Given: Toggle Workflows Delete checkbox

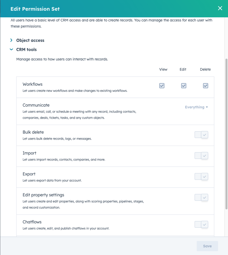Looking at the screenshot, I should coord(205,86).
